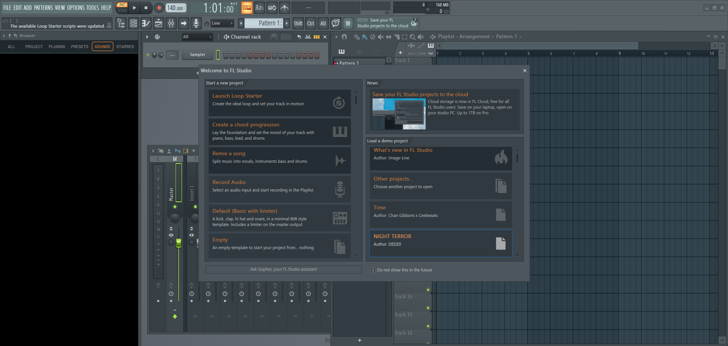Toggle the Sampler channel mute LED
This screenshot has width=728, height=346.
pos(148,55)
